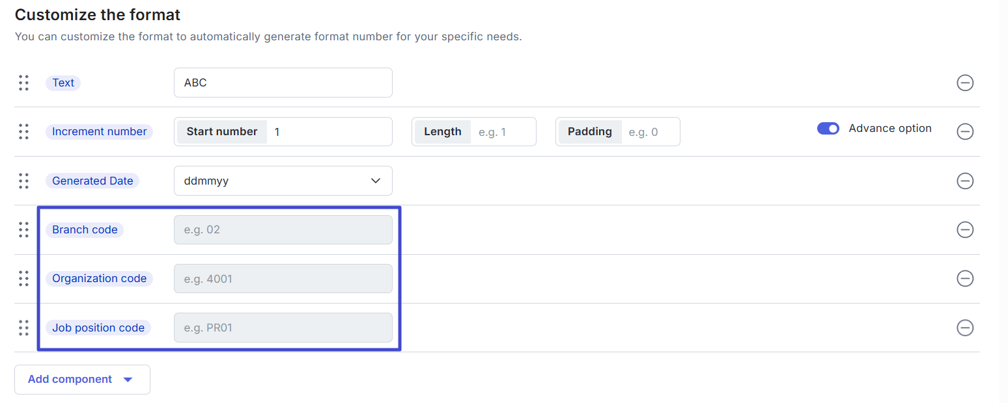Viewport: 1008px width, 403px height.
Task: Click the Branch code drag handle
Action: click(24, 229)
